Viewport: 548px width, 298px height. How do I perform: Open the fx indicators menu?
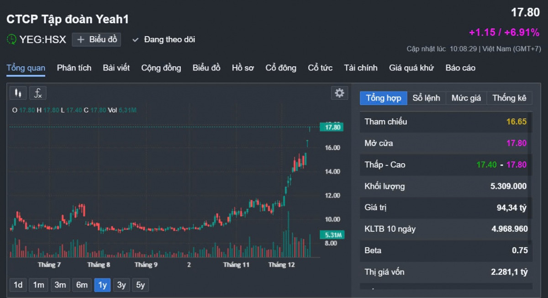point(38,93)
